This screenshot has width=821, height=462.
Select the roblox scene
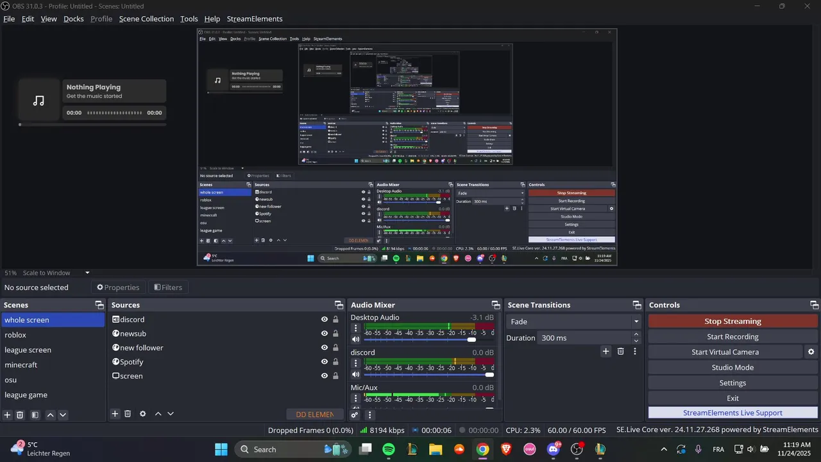point(52,335)
